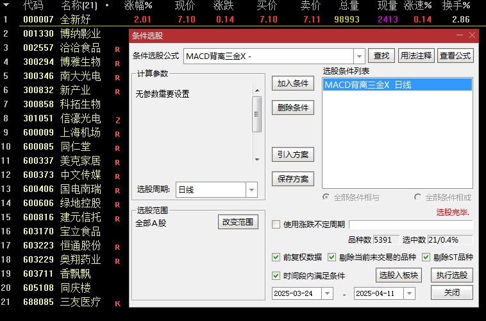The image size is (486, 321).
Task: Select the MACD背离三金X 日线 list entry
Action: pos(397,85)
